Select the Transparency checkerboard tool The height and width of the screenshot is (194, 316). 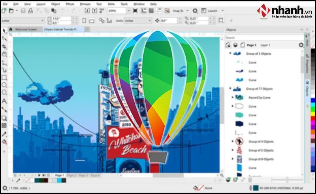point(4,126)
